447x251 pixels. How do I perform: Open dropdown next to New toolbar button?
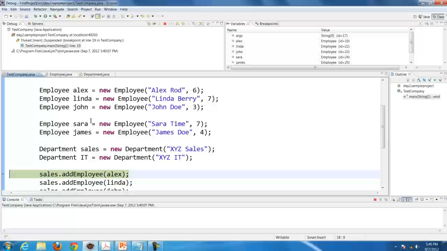tap(11, 16)
